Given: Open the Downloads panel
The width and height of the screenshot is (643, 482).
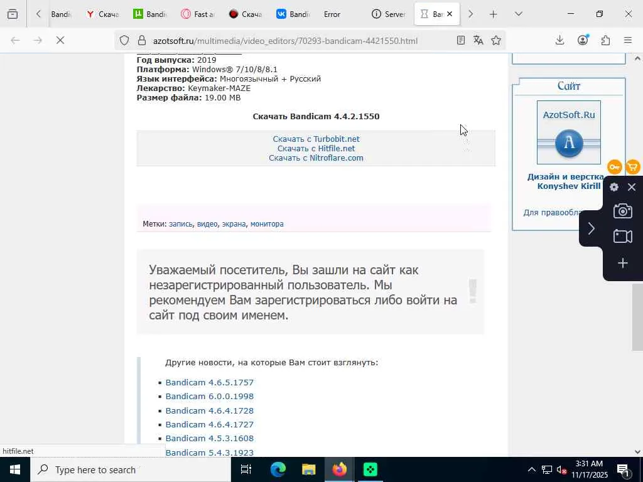Looking at the screenshot, I should (559, 40).
